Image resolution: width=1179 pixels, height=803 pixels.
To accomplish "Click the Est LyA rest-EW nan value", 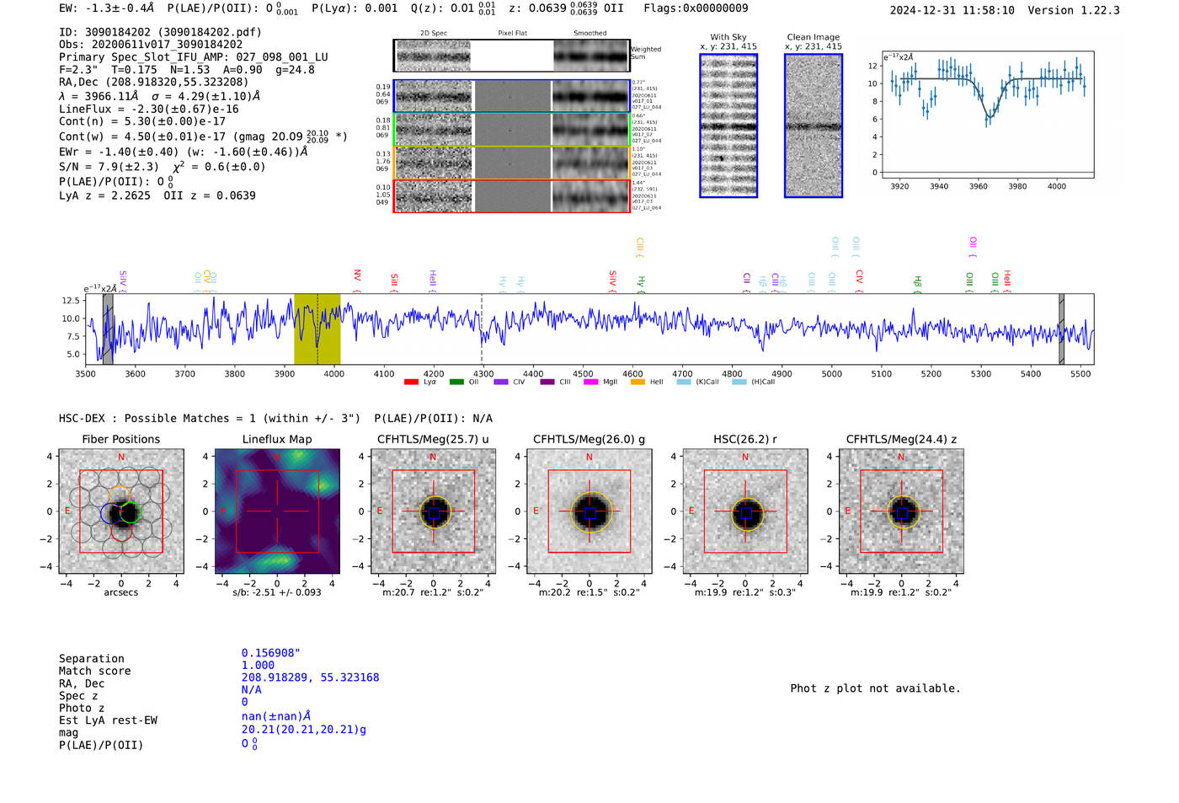I will [x=276, y=717].
